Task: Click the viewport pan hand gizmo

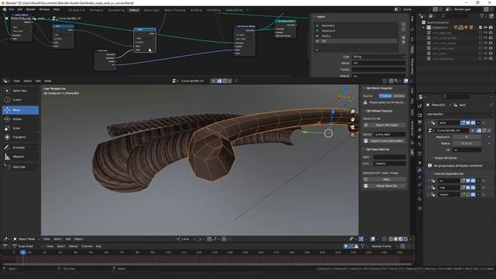Action: [x=353, y=119]
